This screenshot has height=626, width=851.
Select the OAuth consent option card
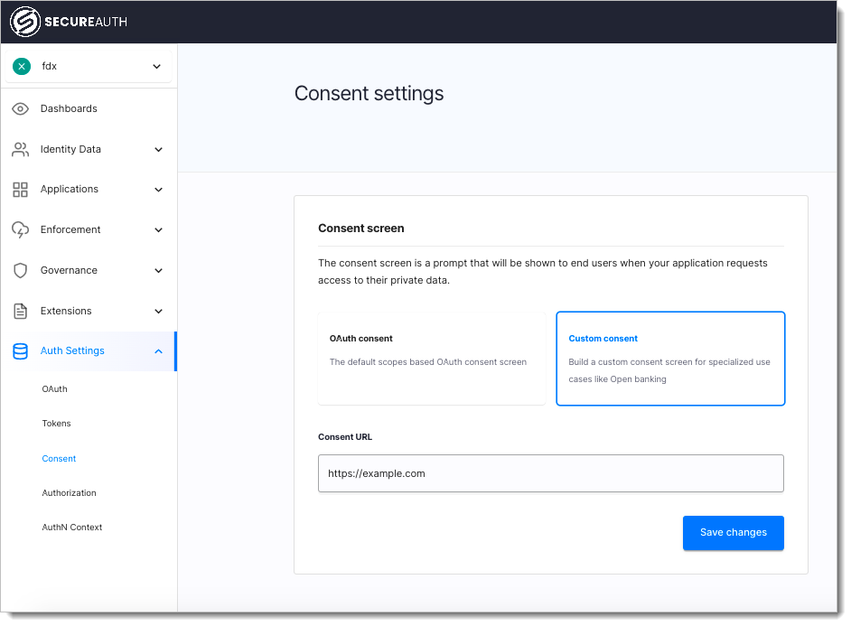tap(432, 359)
